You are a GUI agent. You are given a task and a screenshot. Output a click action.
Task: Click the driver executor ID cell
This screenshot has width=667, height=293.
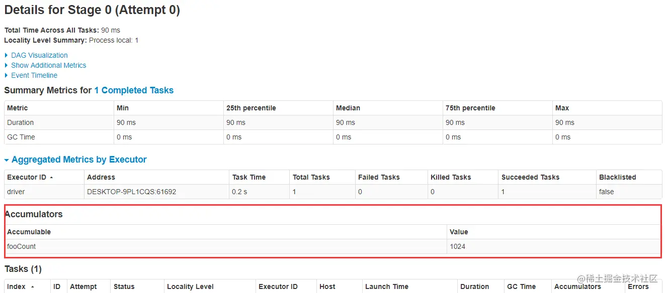[44, 192]
